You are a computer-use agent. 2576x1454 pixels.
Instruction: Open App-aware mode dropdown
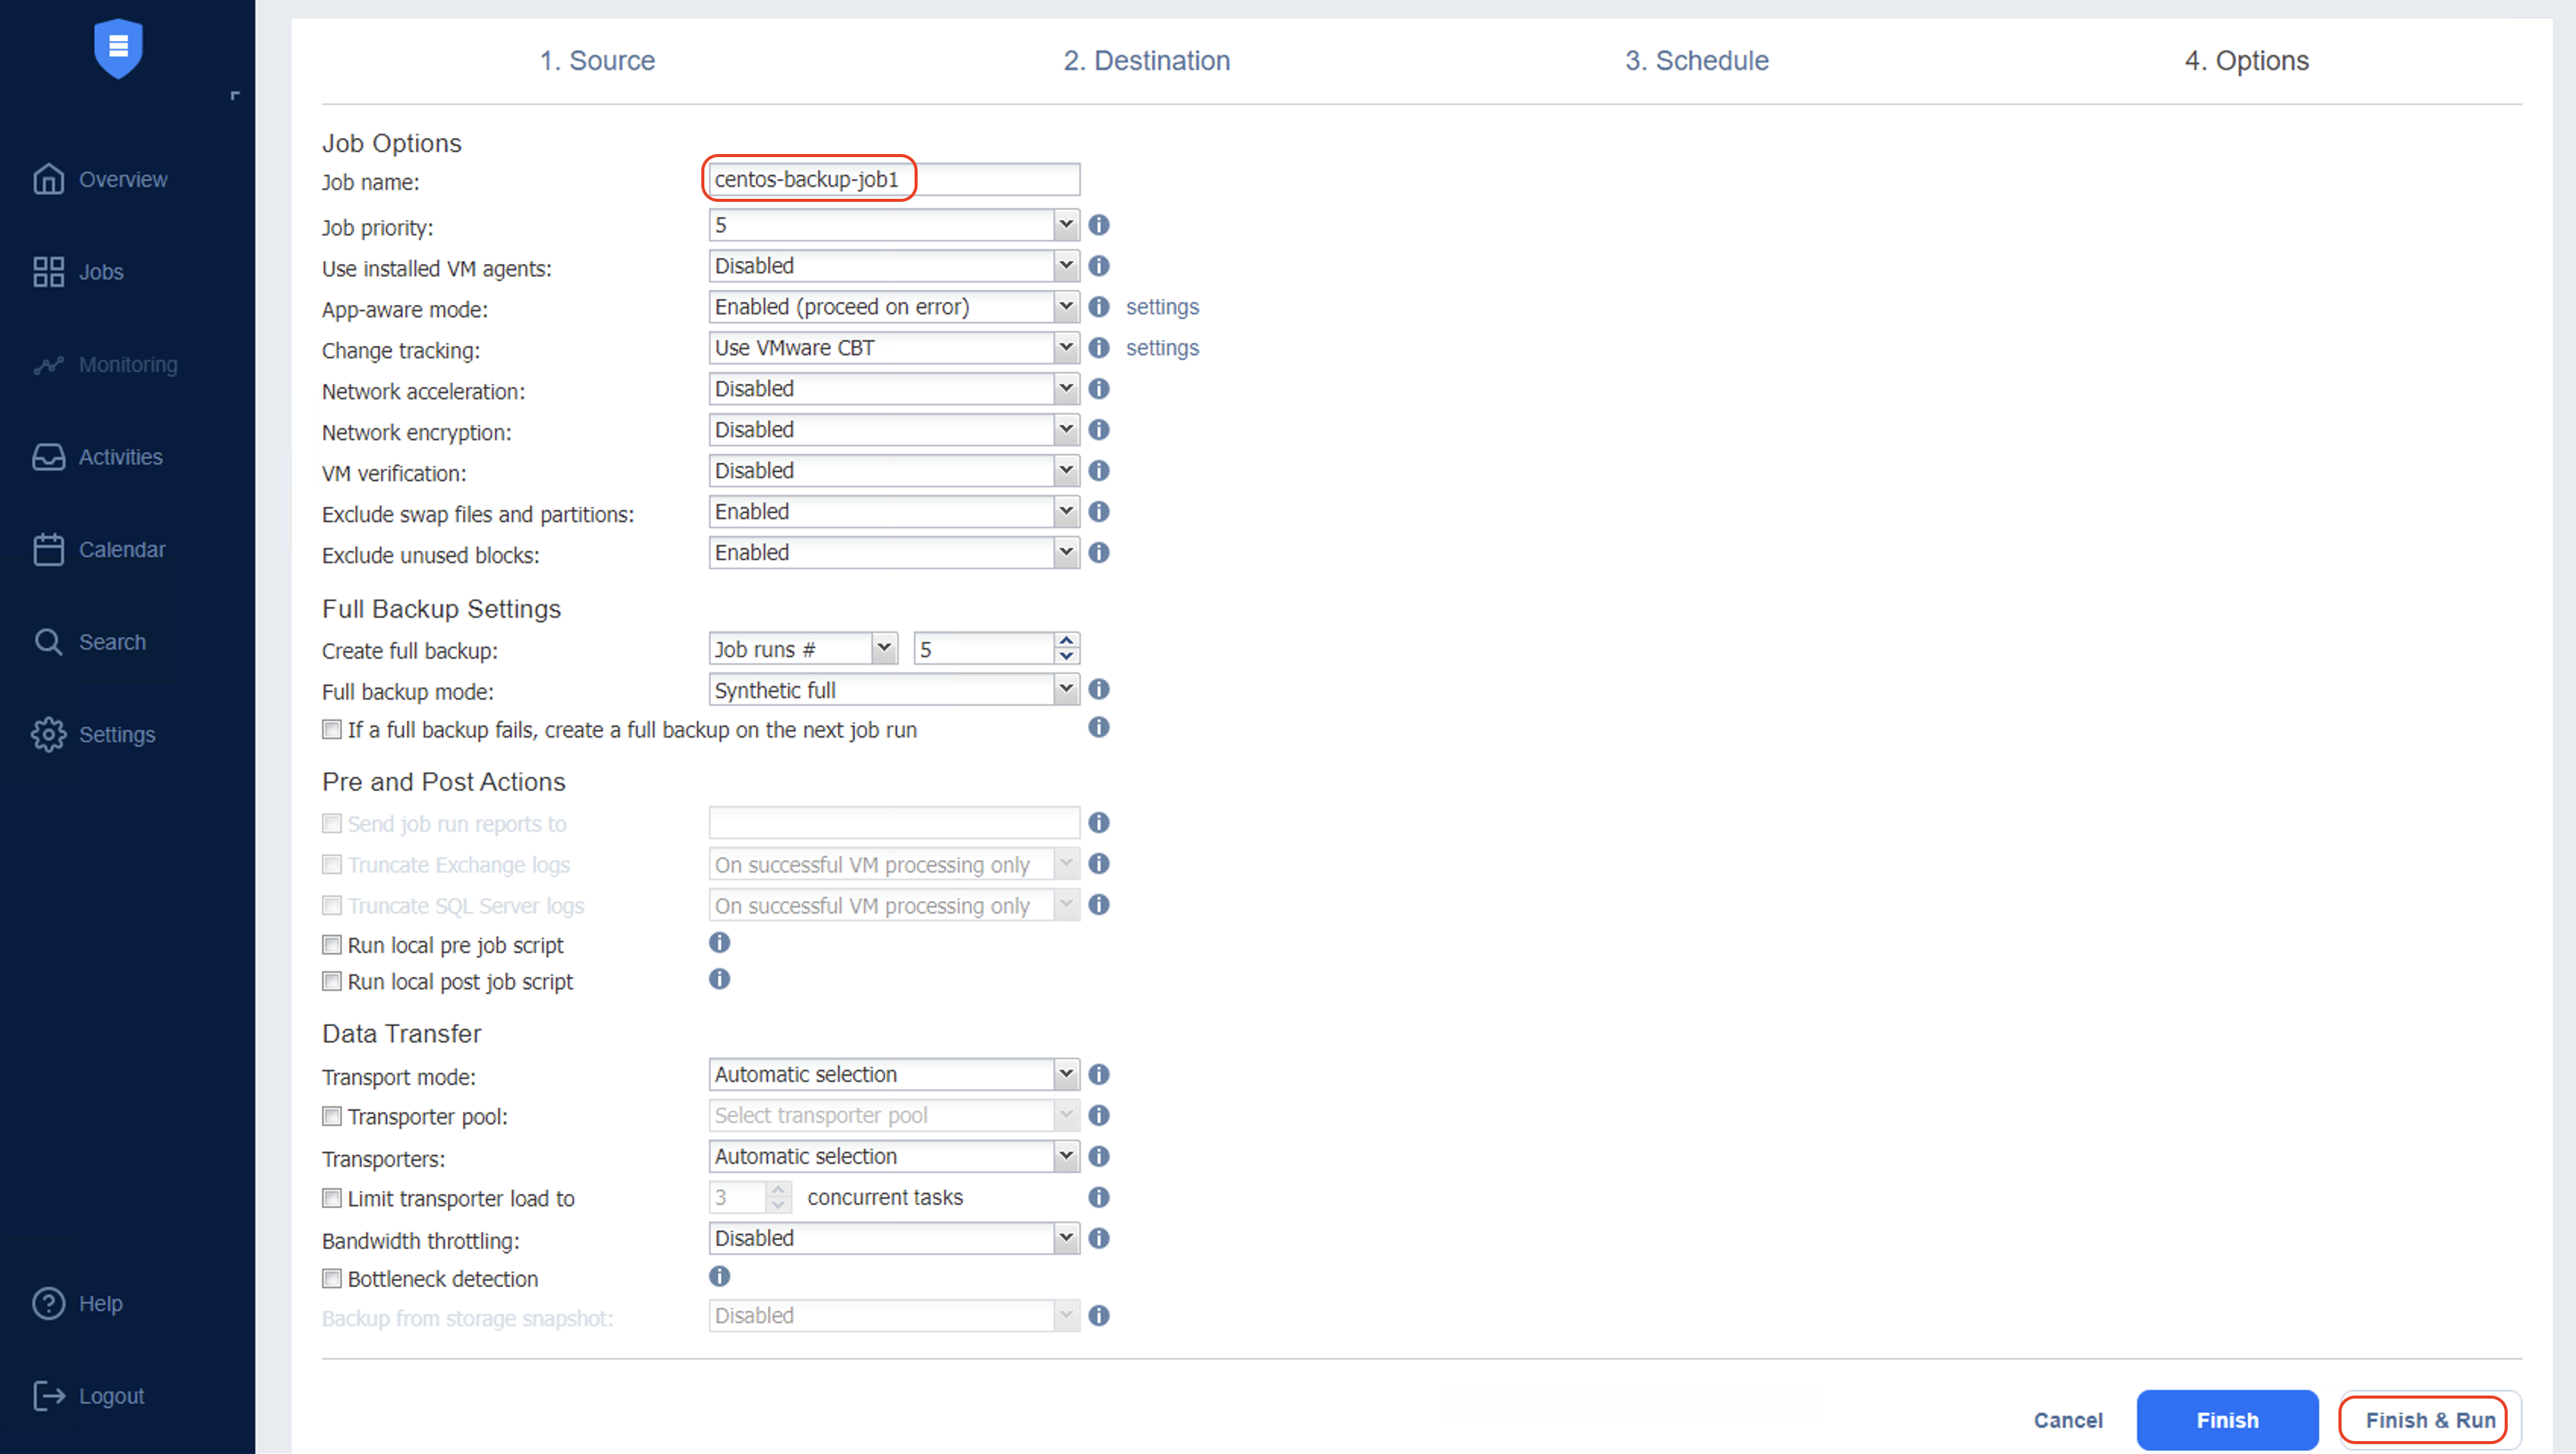click(894, 307)
